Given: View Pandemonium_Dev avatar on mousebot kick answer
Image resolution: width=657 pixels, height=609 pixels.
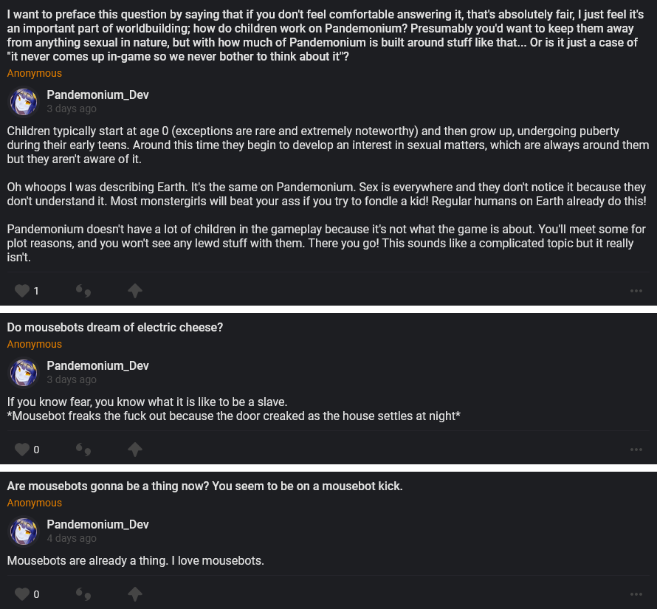Looking at the screenshot, I should click(24, 531).
